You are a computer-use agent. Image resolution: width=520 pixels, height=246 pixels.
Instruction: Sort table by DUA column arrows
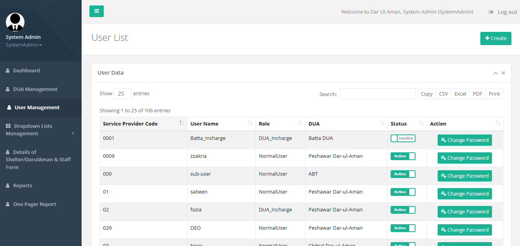(382, 123)
